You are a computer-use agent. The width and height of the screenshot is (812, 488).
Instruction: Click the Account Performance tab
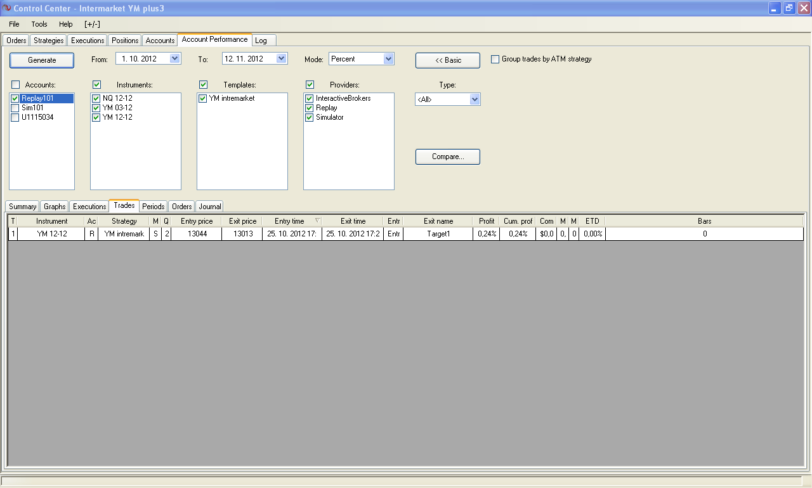pyautogui.click(x=214, y=39)
